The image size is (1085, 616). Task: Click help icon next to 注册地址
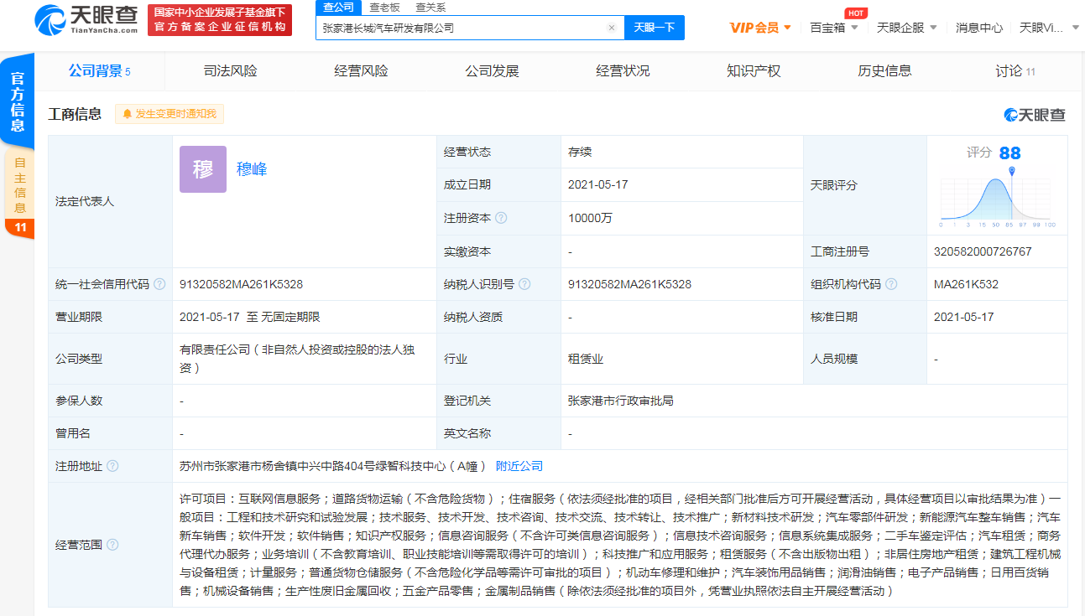coord(112,466)
